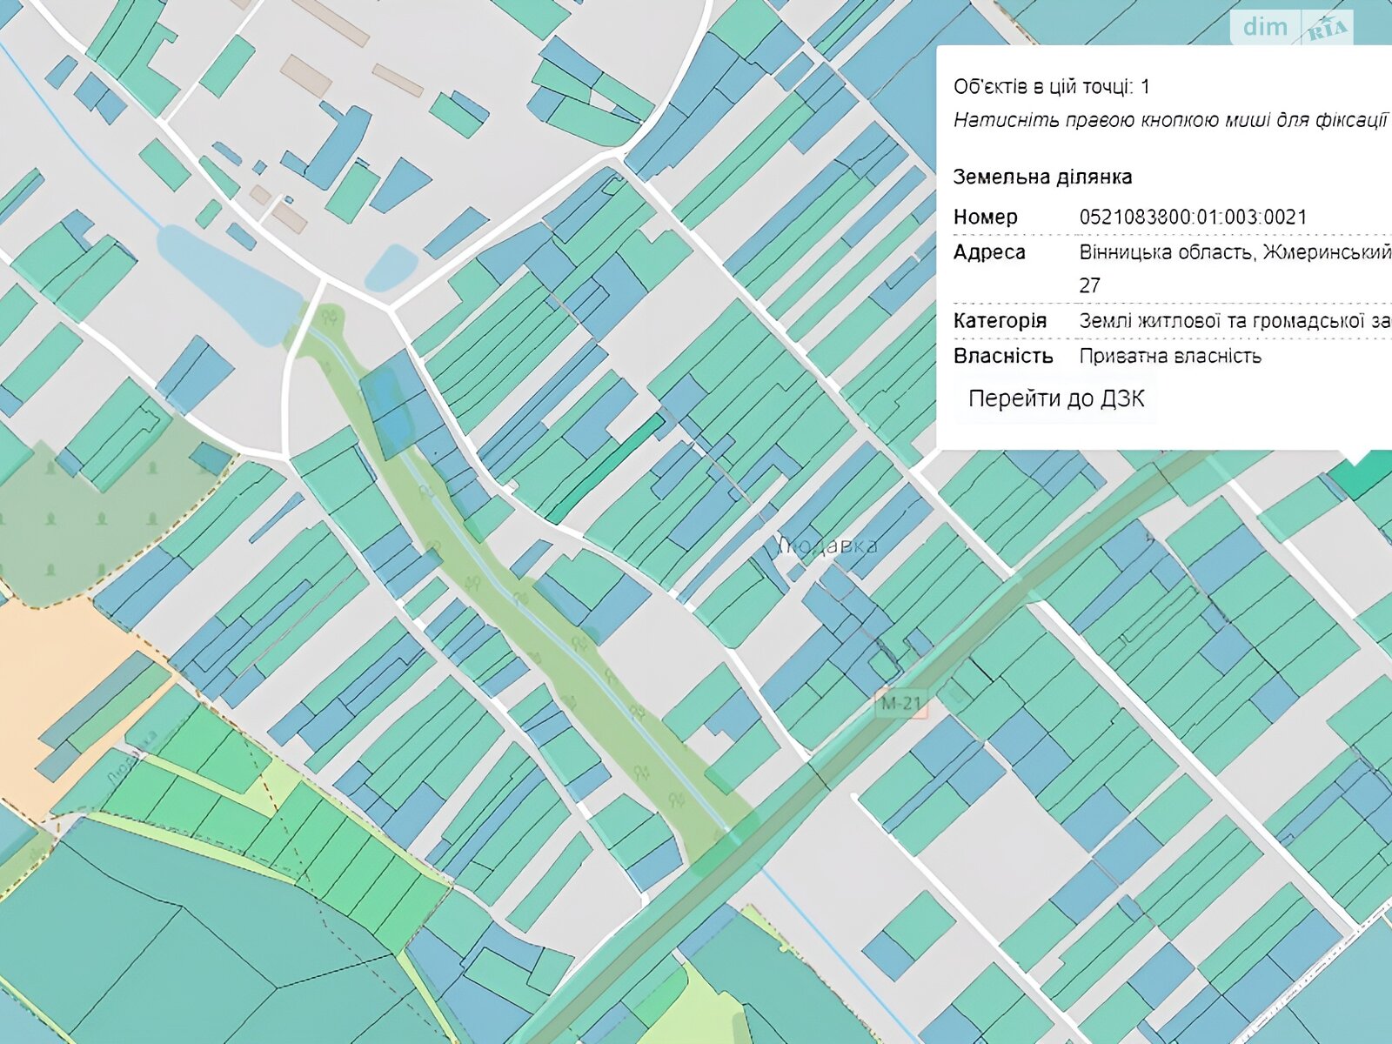Viewport: 1392px width, 1044px height.
Task: Click the "Приватна власність" ownership value
Action: (1169, 356)
